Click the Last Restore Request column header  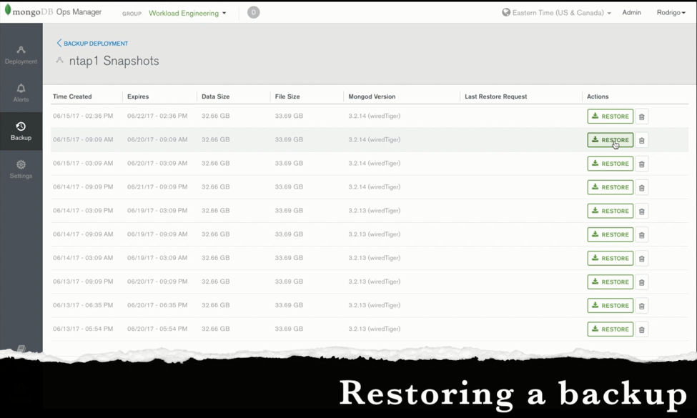click(495, 96)
